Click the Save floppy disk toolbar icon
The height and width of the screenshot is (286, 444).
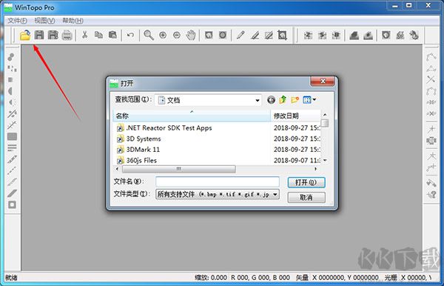(39, 35)
